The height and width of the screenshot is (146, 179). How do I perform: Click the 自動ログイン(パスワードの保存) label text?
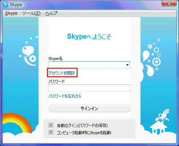(x=82, y=126)
